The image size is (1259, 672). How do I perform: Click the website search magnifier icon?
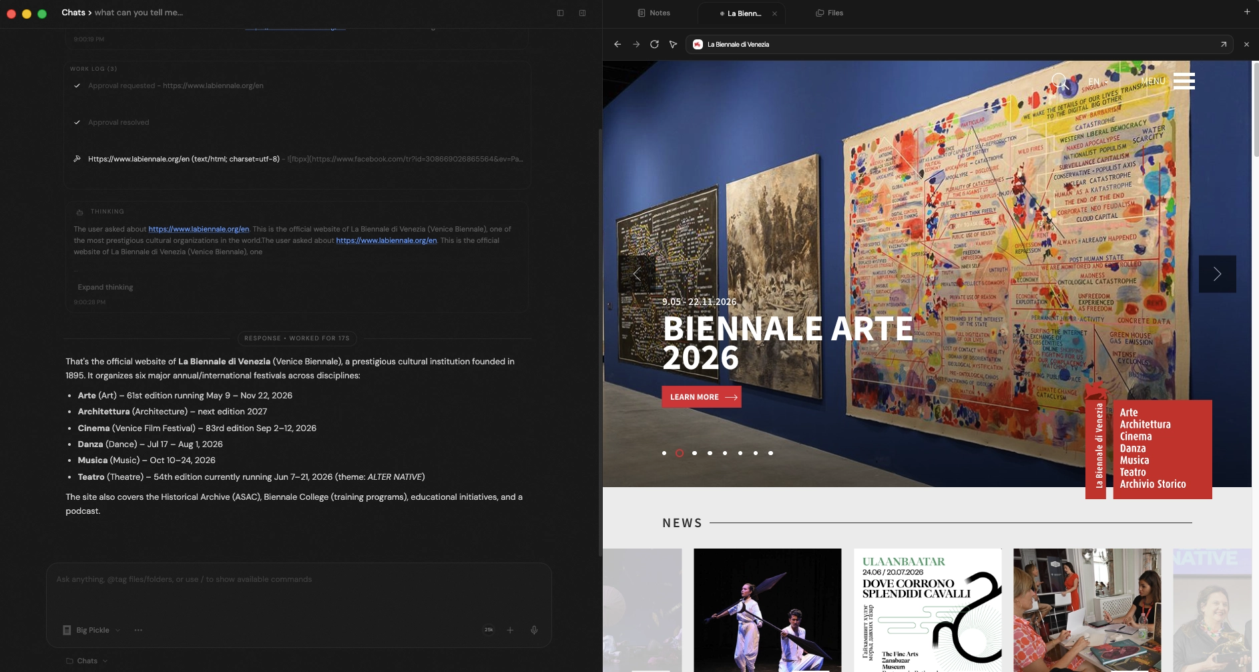[1060, 81]
